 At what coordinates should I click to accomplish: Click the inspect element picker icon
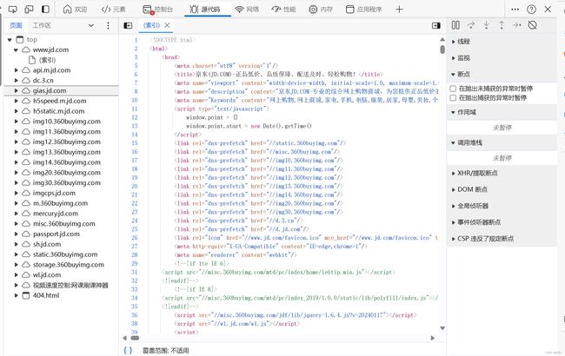pyautogui.click(x=13, y=10)
